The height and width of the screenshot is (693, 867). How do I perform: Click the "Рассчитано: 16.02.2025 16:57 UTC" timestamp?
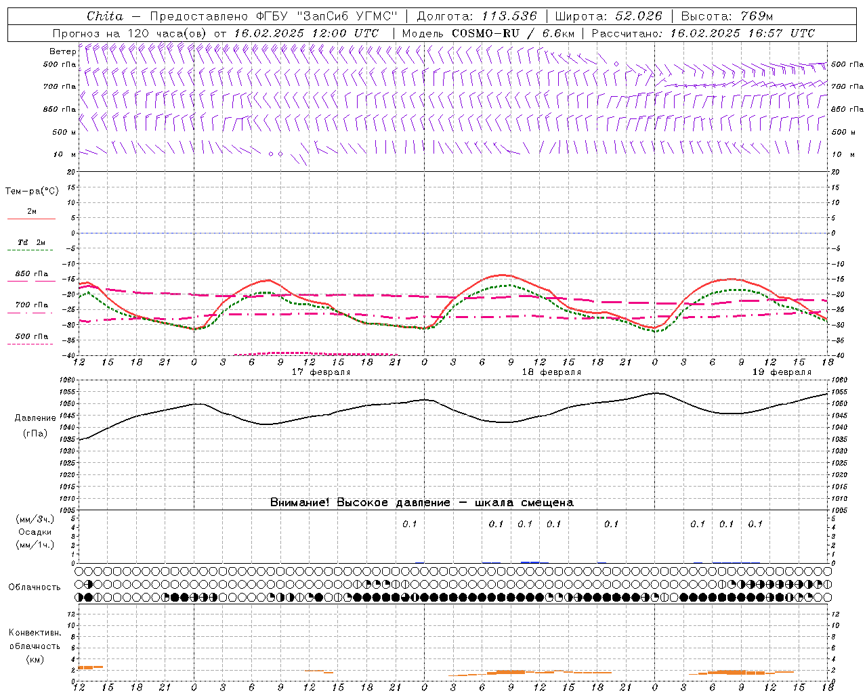(703, 32)
